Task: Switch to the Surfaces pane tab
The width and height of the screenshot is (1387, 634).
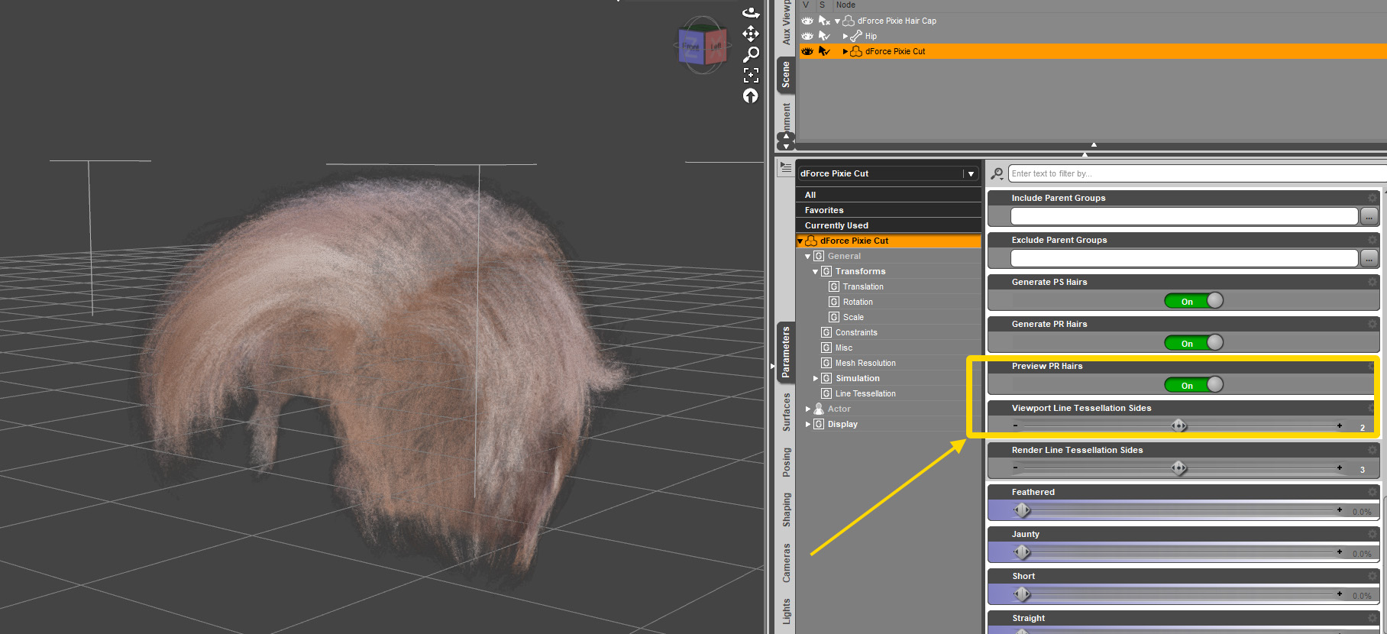Action: coord(786,412)
